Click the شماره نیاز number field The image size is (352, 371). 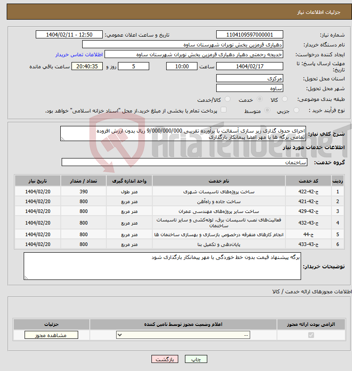[x=250, y=35]
